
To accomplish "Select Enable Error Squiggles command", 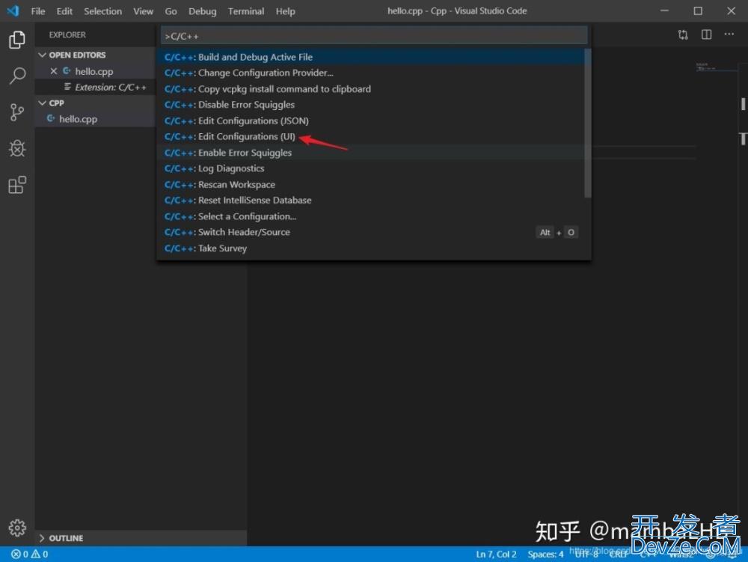I will [x=371, y=153].
